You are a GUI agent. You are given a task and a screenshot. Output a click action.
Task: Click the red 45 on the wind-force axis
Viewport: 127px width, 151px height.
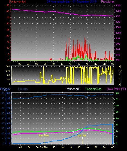[x=8, y=5]
